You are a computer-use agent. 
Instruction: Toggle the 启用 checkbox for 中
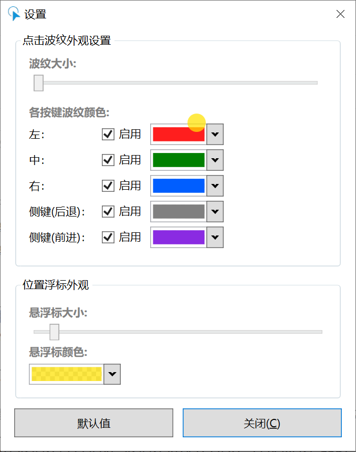108,160
